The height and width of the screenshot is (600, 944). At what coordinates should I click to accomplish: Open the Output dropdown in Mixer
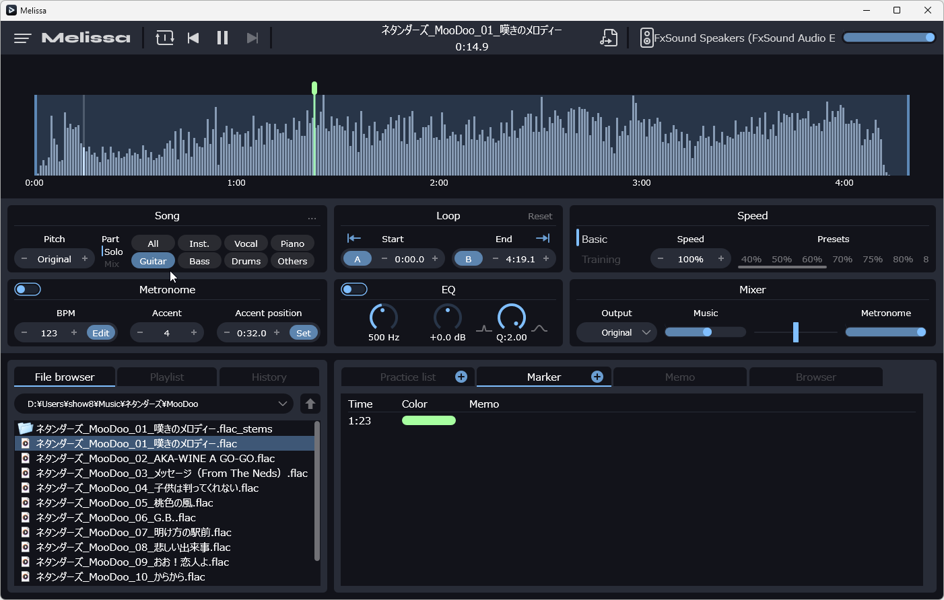[616, 333]
